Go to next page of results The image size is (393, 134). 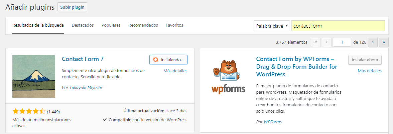pyautogui.click(x=373, y=42)
